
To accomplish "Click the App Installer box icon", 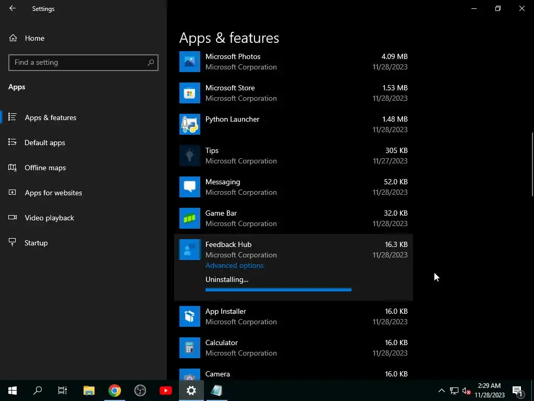I will coord(190,317).
